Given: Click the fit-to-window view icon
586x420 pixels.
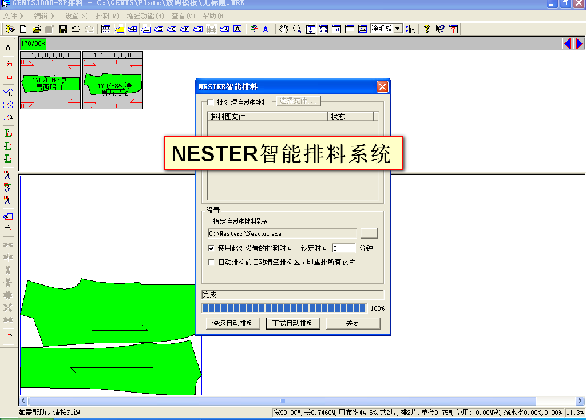Looking at the screenshot, I should pos(324,29).
